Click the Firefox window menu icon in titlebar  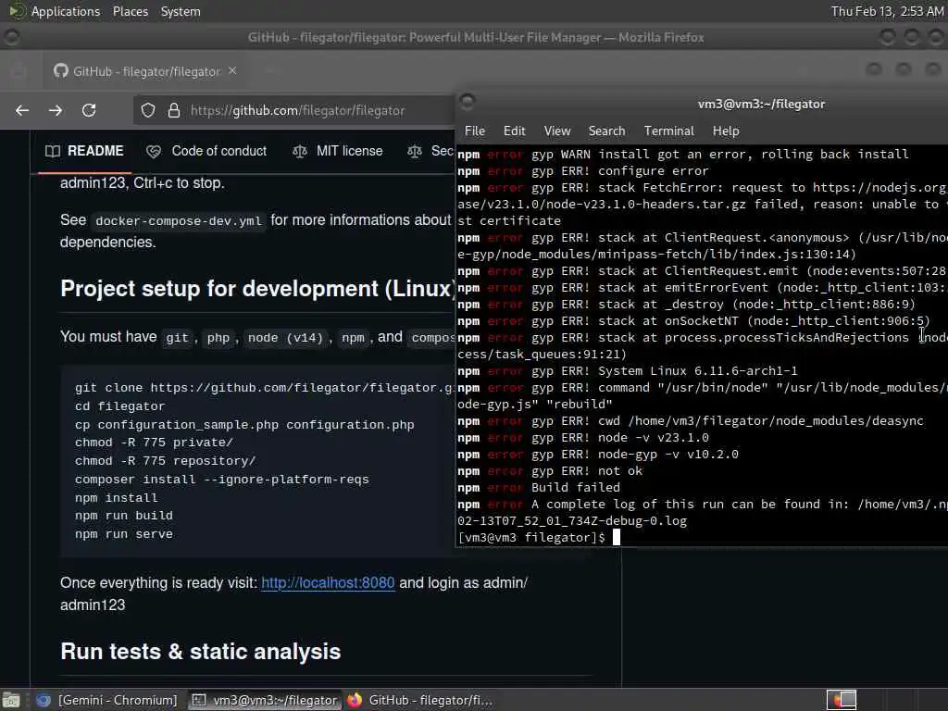11,37
